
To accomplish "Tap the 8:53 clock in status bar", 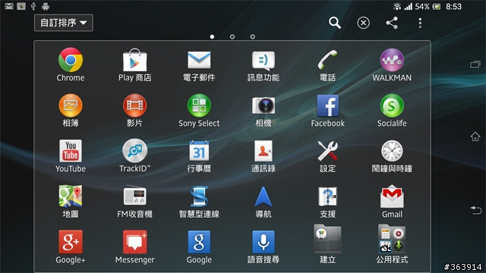I will click(x=453, y=7).
